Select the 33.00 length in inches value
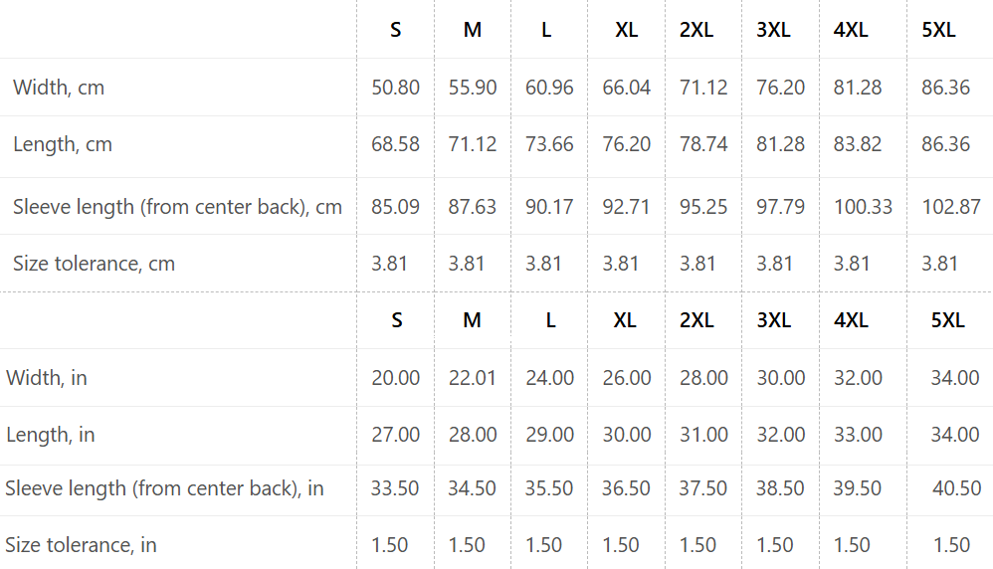Image resolution: width=993 pixels, height=569 pixels. [858, 435]
